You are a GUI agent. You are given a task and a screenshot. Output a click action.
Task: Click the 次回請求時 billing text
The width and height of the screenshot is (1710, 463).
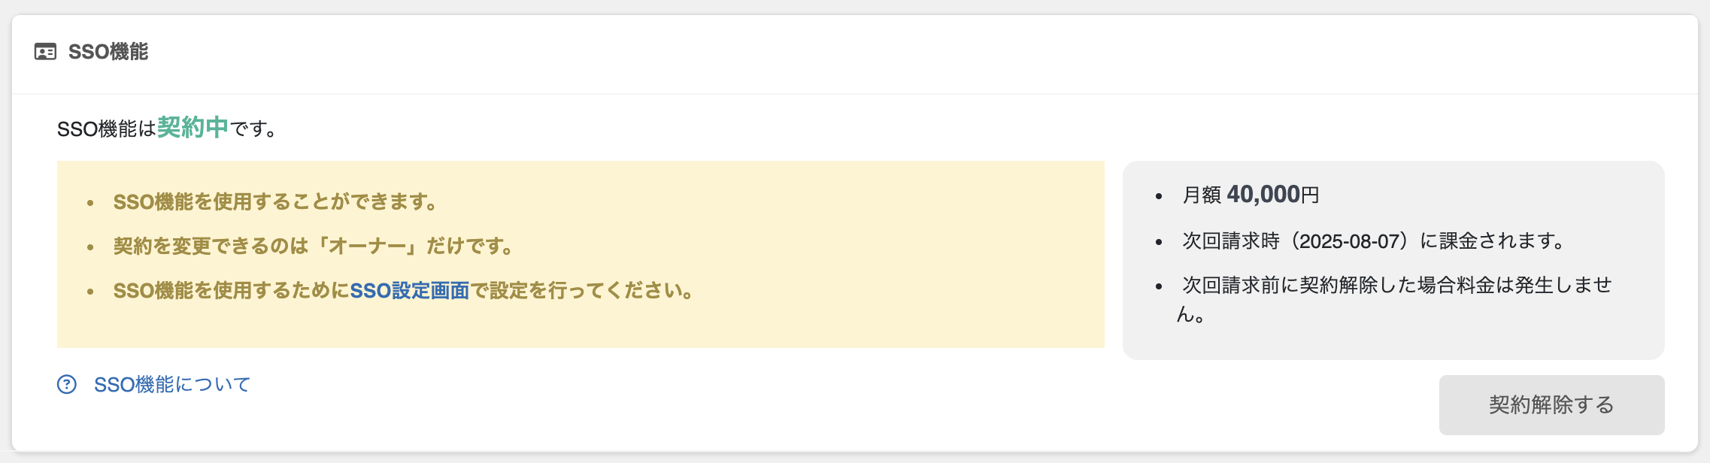1230,241
